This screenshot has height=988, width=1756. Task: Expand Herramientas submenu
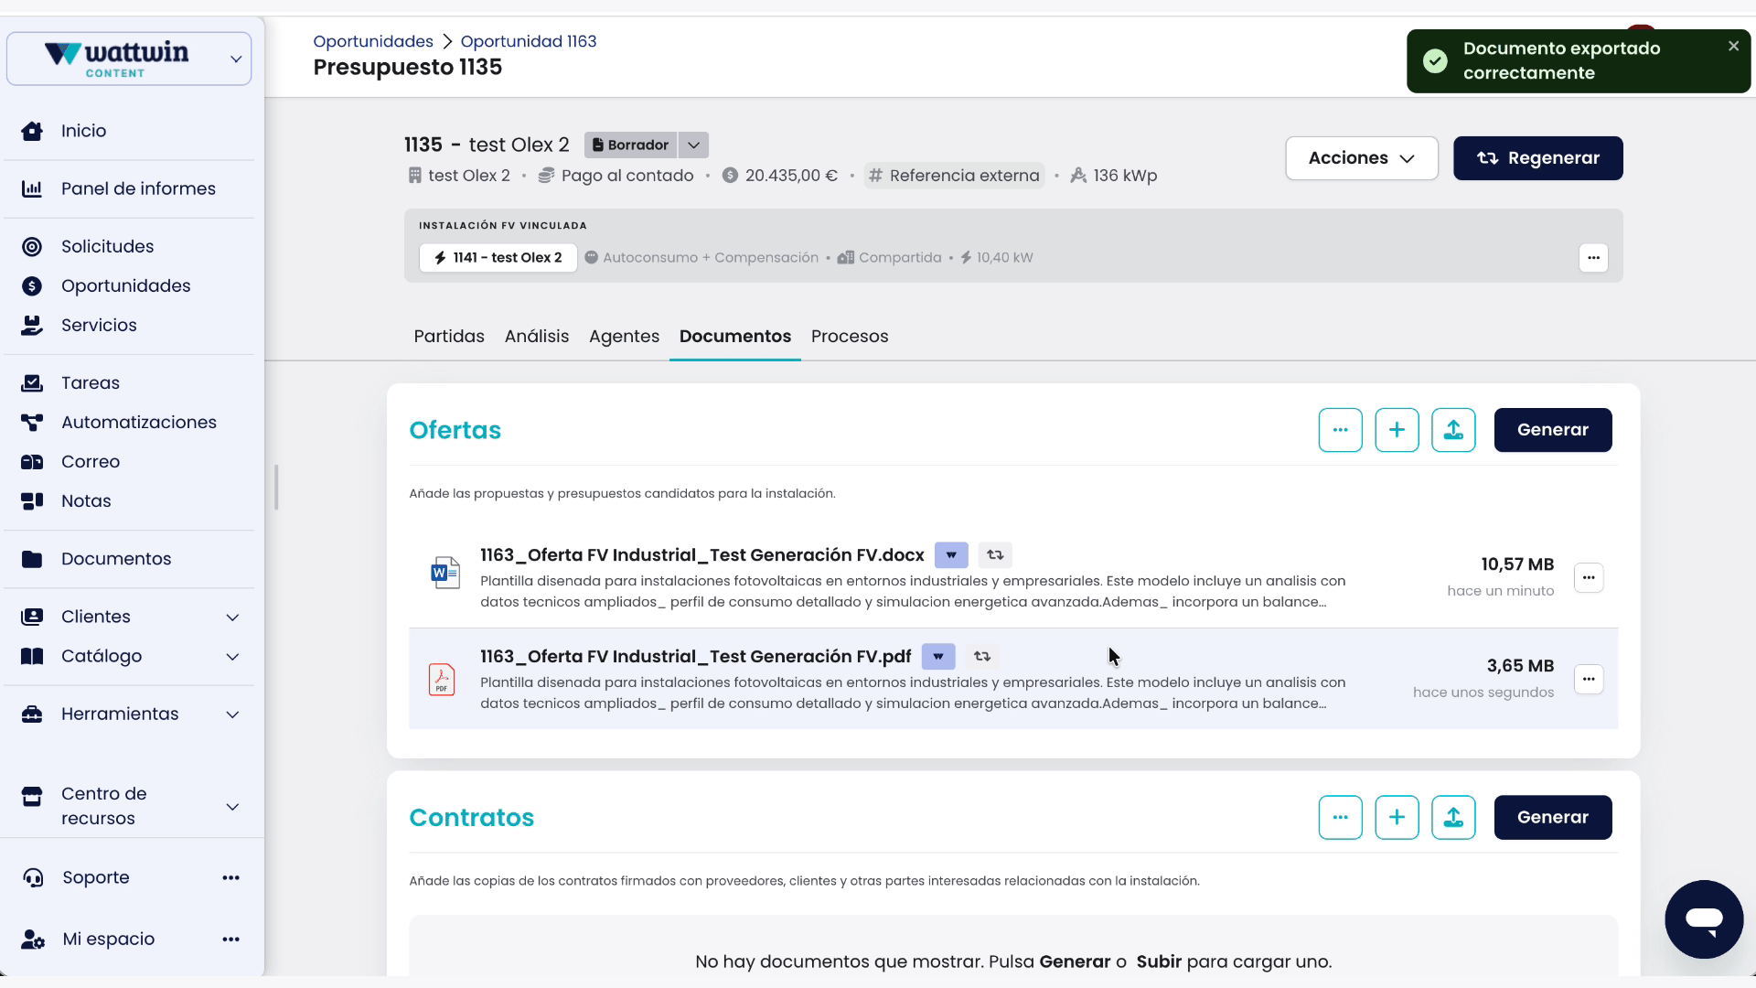[232, 714]
